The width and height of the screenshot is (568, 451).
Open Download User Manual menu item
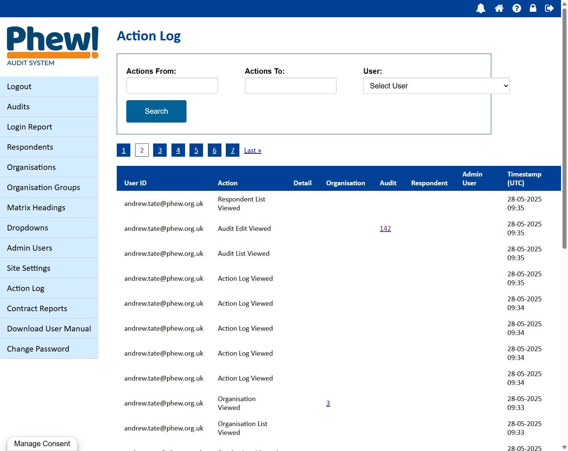pos(49,329)
